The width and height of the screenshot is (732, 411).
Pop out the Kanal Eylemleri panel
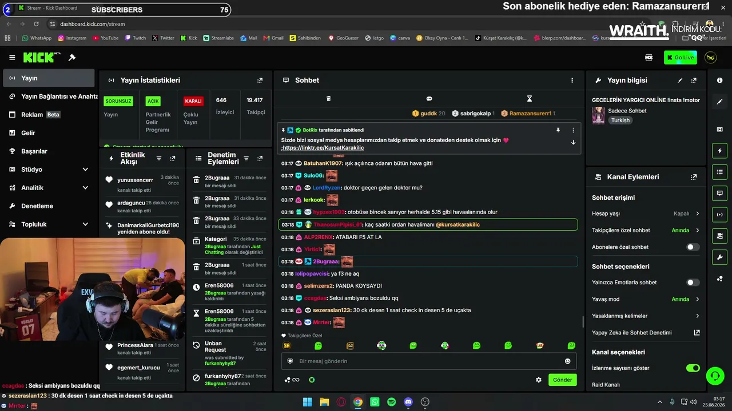tap(694, 177)
